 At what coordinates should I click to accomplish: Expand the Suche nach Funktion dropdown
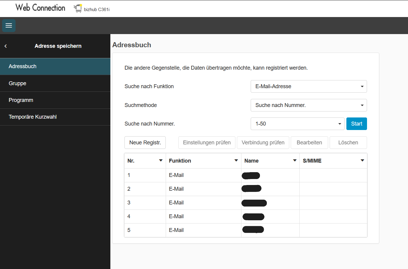pos(308,86)
